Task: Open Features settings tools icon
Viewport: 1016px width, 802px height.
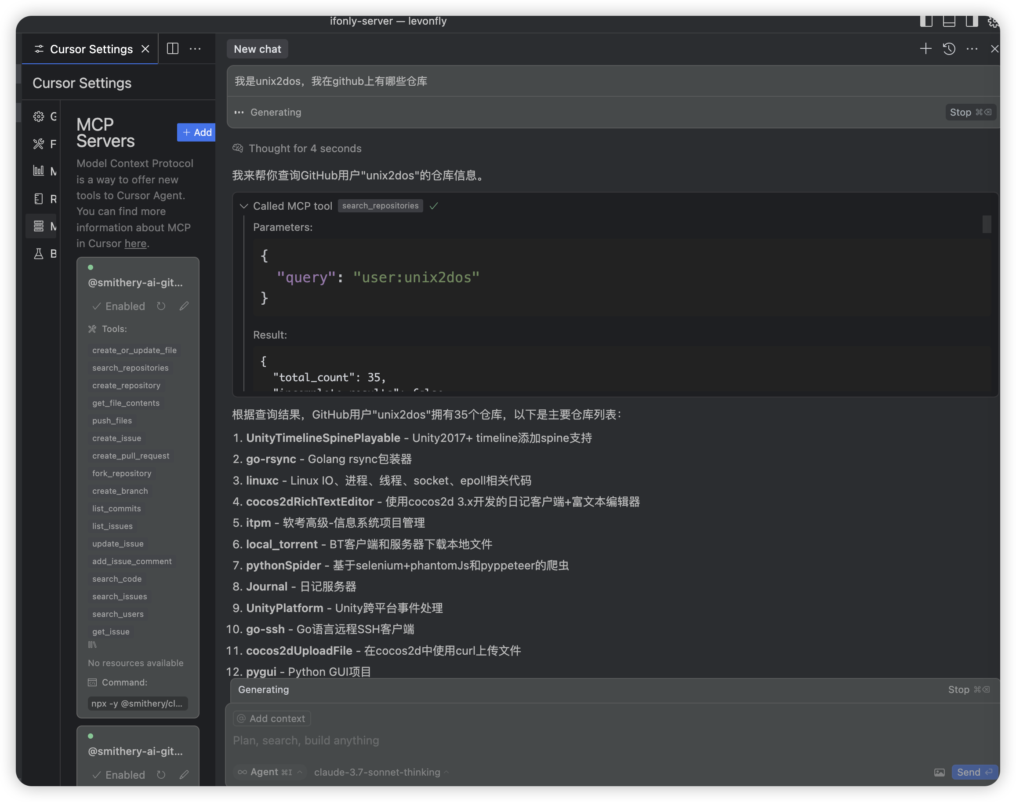Action: point(39,144)
